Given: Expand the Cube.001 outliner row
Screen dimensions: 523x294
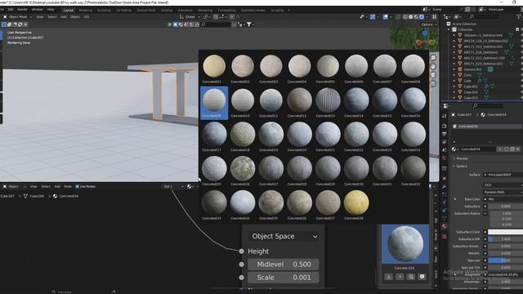Looking at the screenshot, I should (454, 87).
